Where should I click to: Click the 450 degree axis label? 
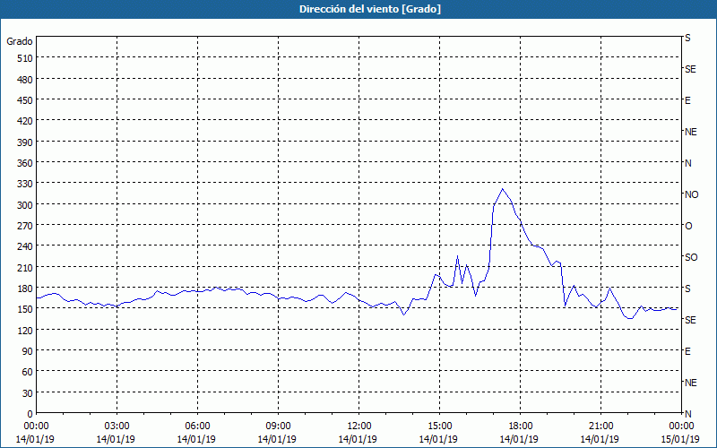coord(25,100)
